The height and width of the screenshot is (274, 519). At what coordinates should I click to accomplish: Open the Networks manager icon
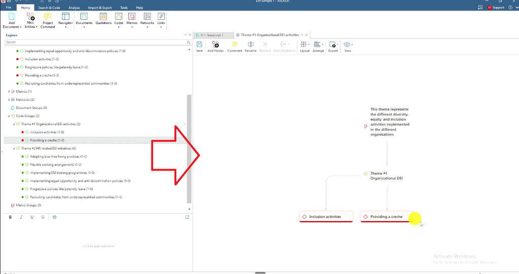[147, 17]
